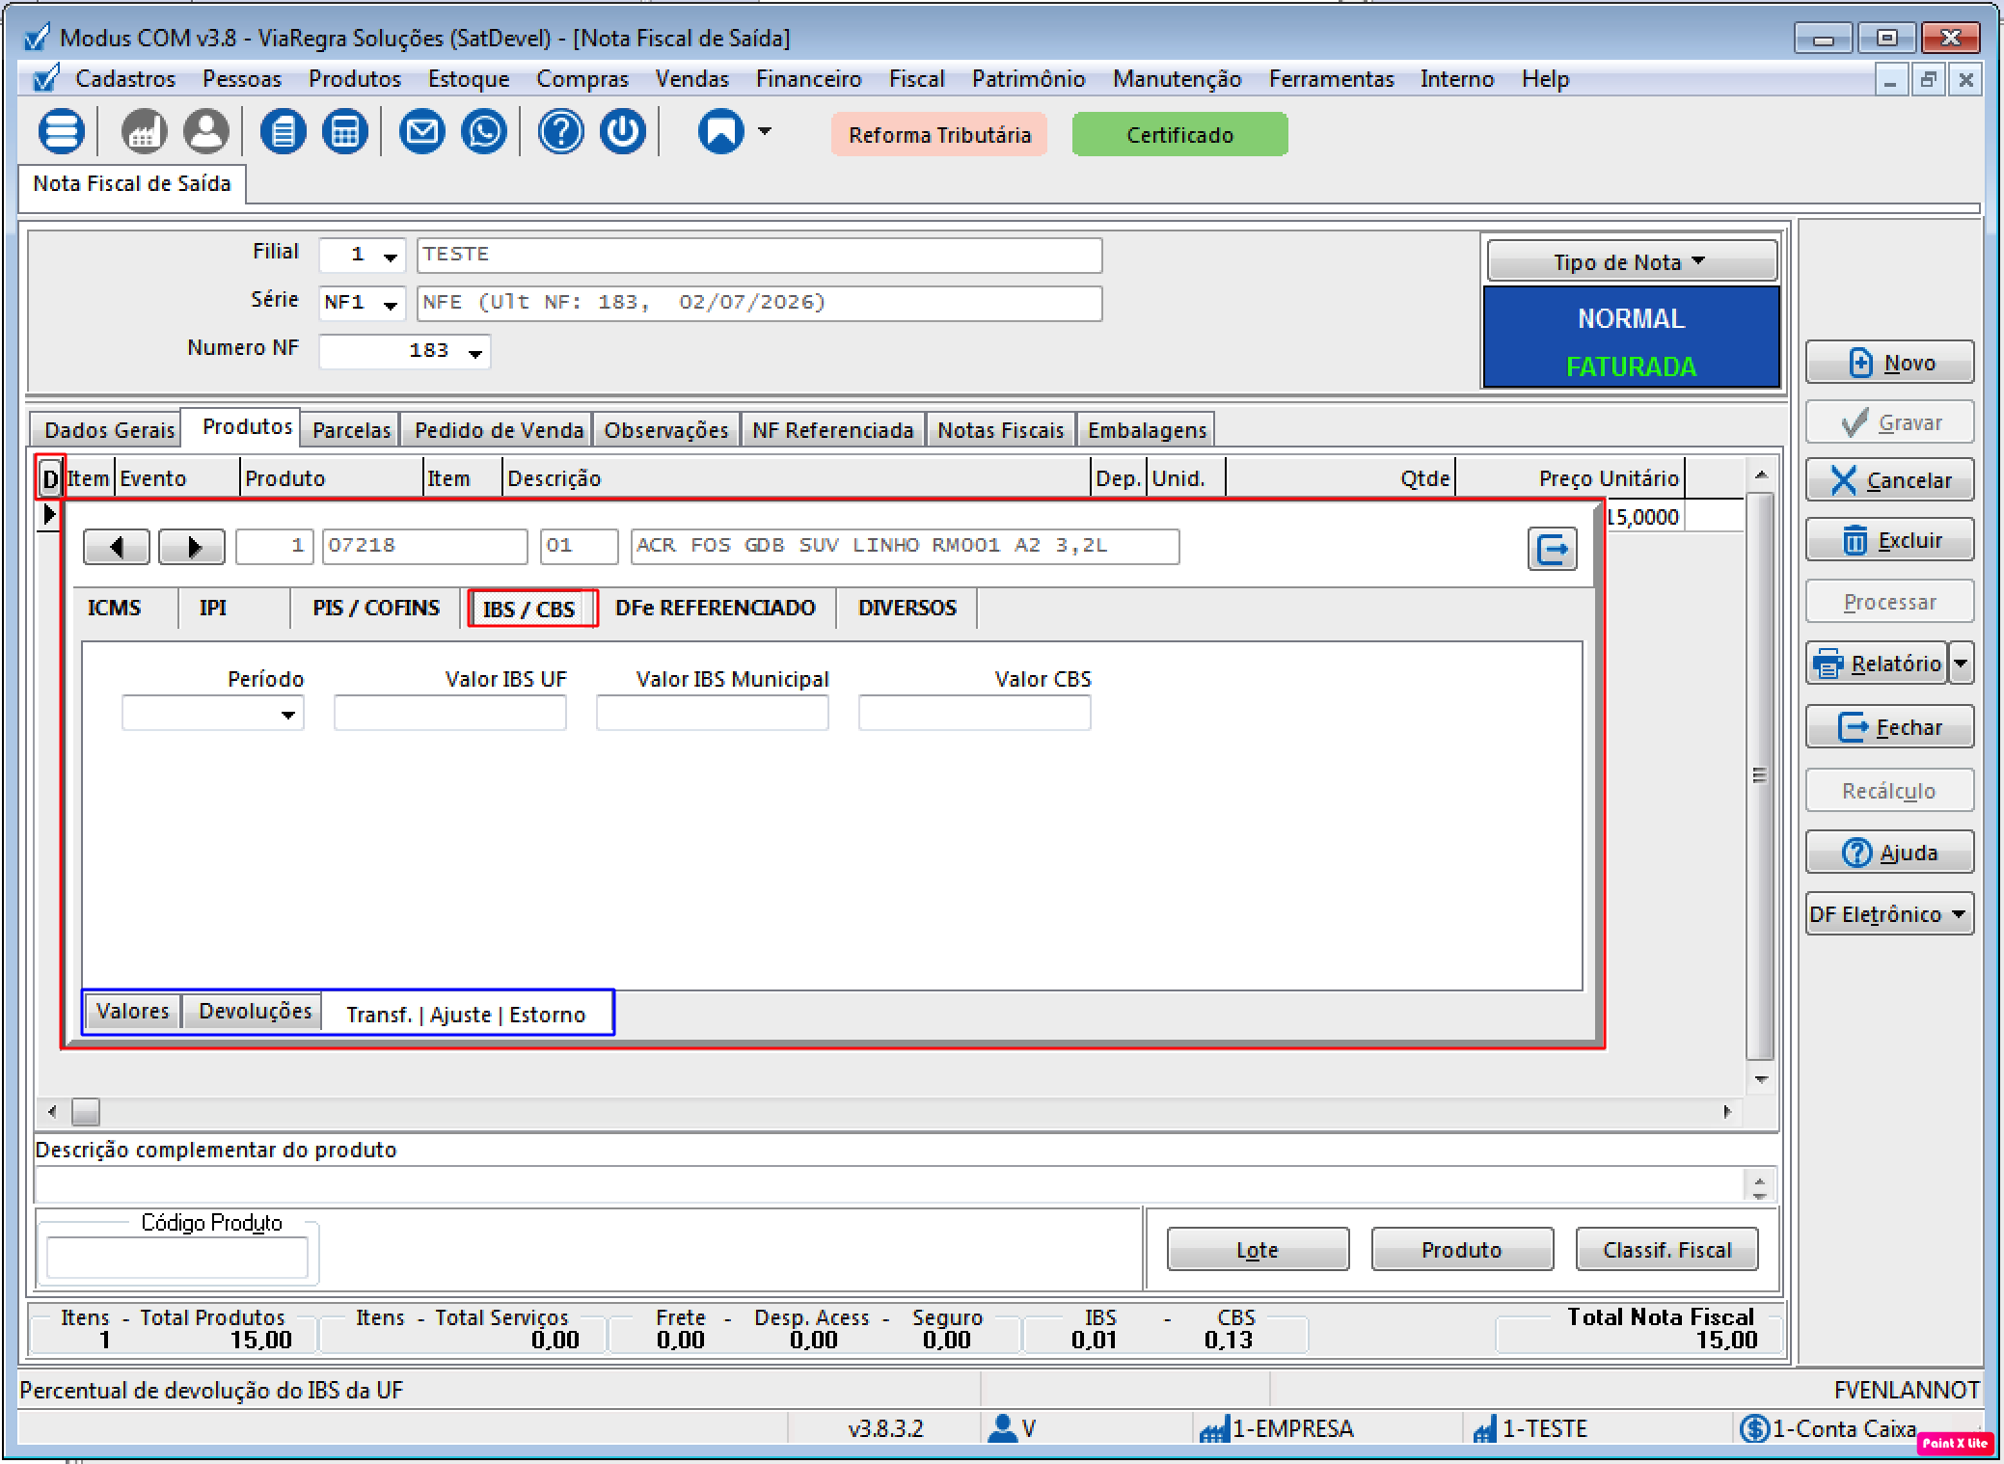Open the Numero NF dropdown
This screenshot has height=1464, width=2004.
474,353
